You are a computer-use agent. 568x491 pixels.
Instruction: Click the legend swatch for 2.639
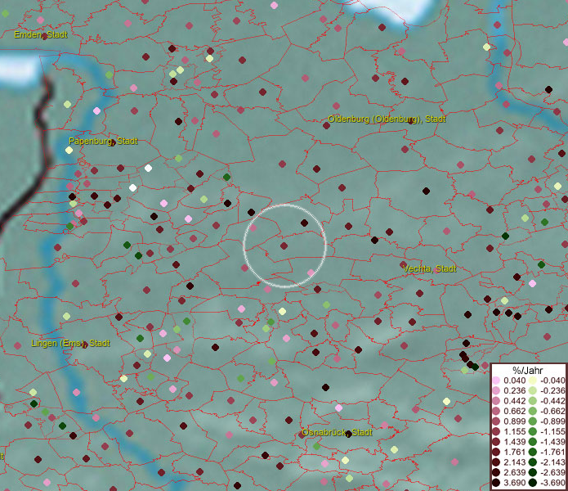[x=496, y=472]
